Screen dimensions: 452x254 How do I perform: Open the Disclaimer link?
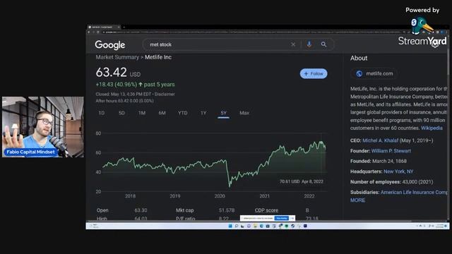click(165, 94)
